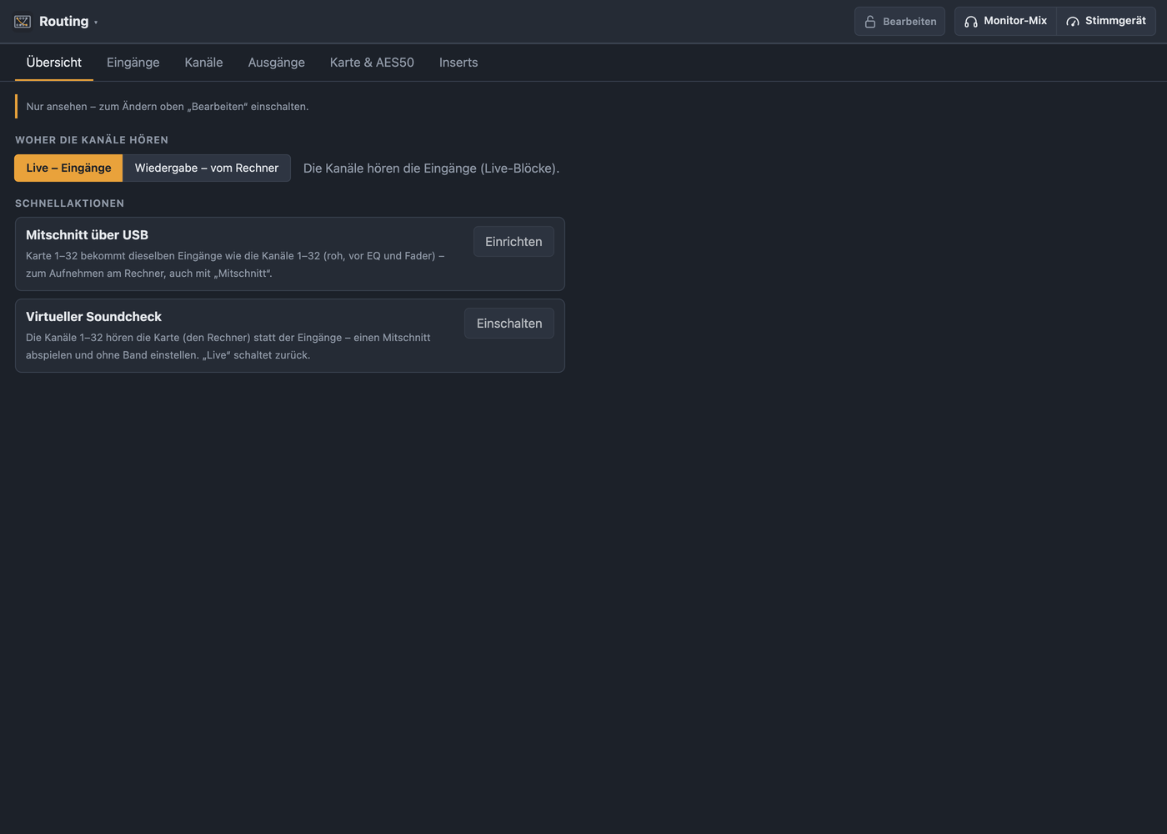This screenshot has height=834, width=1167.
Task: Click the Mitschnitt über USB heading
Action: click(x=87, y=235)
